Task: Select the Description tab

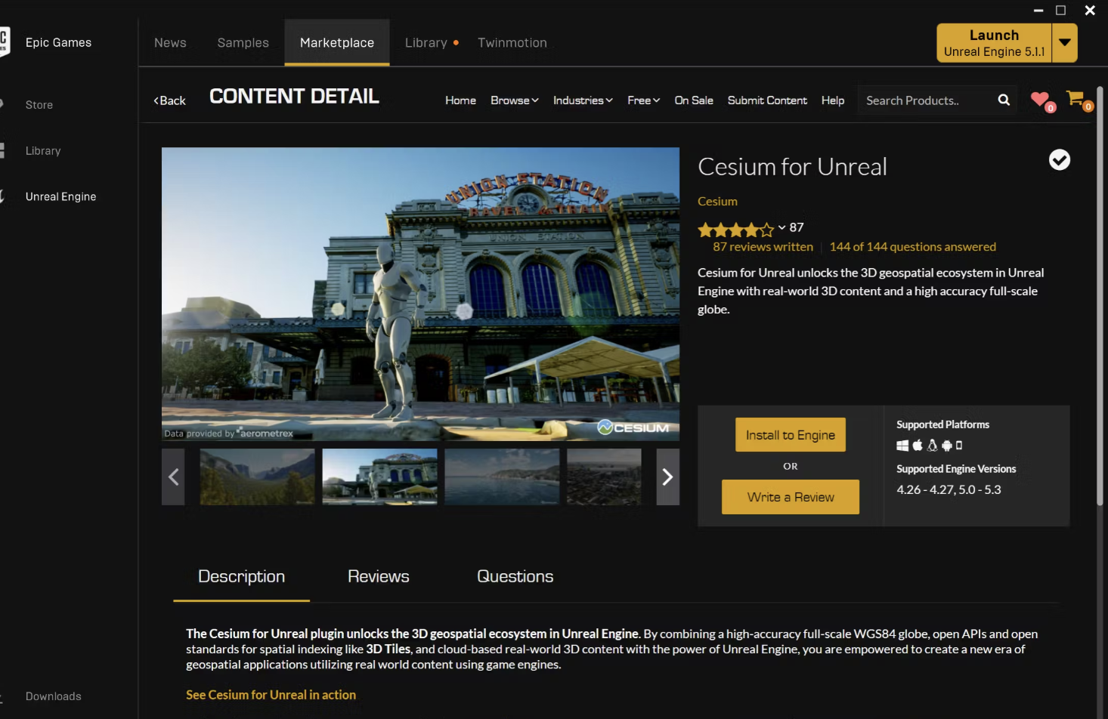Action: [x=241, y=576]
